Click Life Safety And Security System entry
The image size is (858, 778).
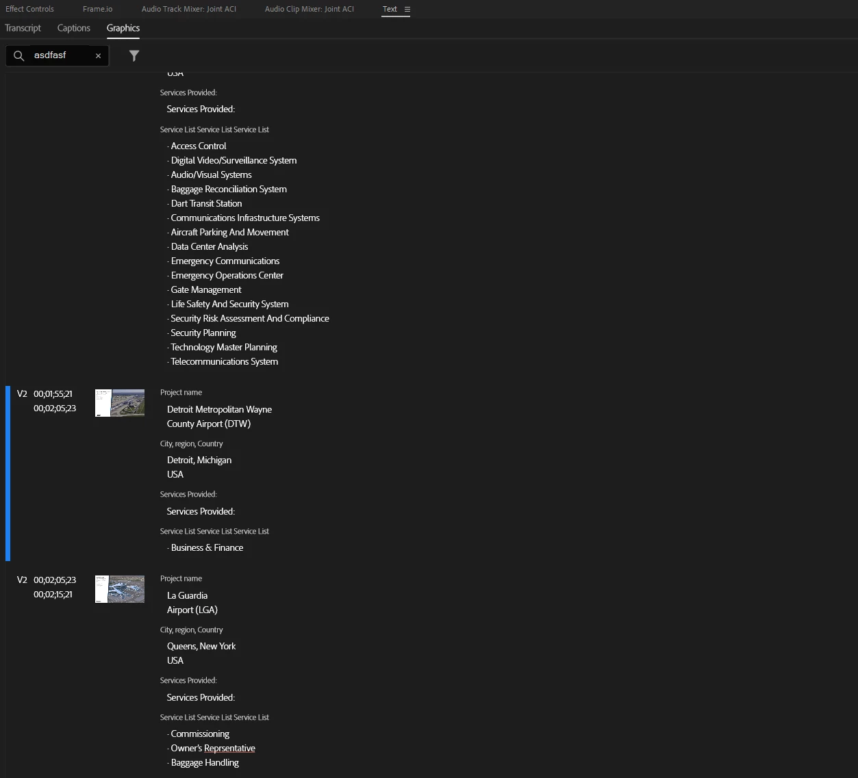[229, 304]
